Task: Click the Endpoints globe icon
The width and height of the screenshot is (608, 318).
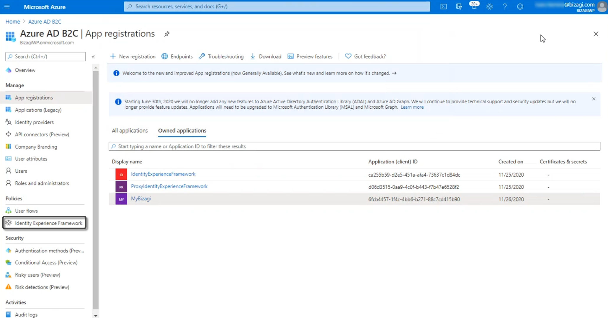Action: pos(165,56)
